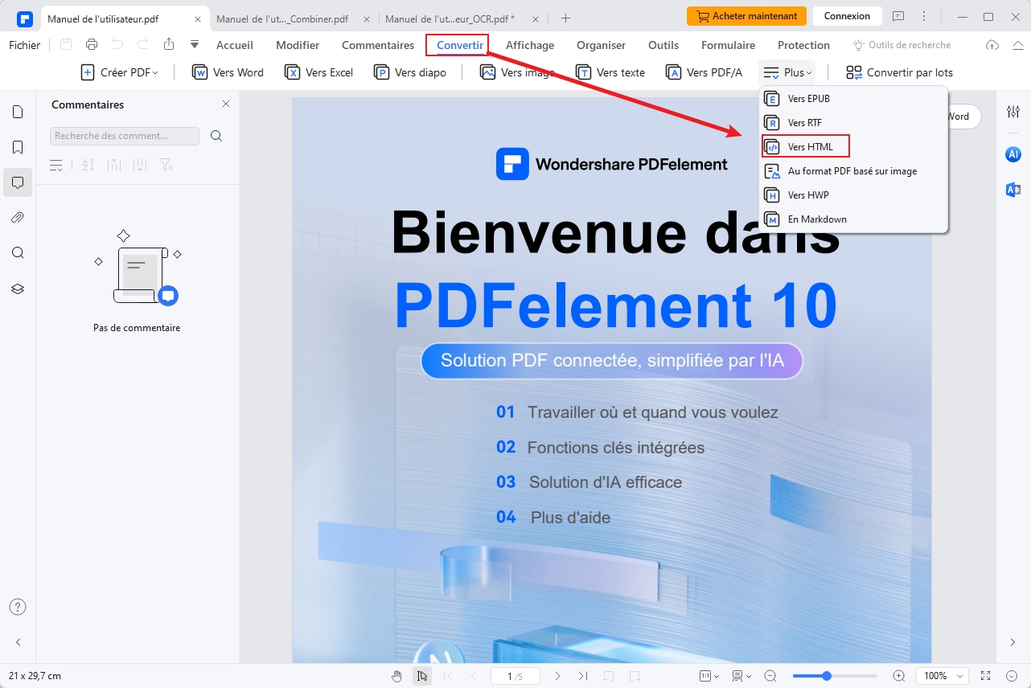The width and height of the screenshot is (1031, 688).
Task: Click the Connexion button
Action: tap(847, 16)
